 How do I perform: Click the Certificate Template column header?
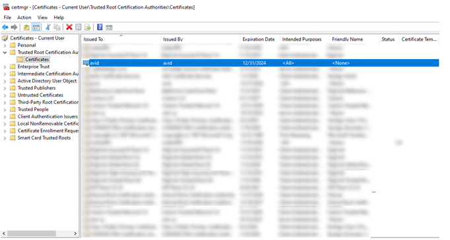[419, 39]
